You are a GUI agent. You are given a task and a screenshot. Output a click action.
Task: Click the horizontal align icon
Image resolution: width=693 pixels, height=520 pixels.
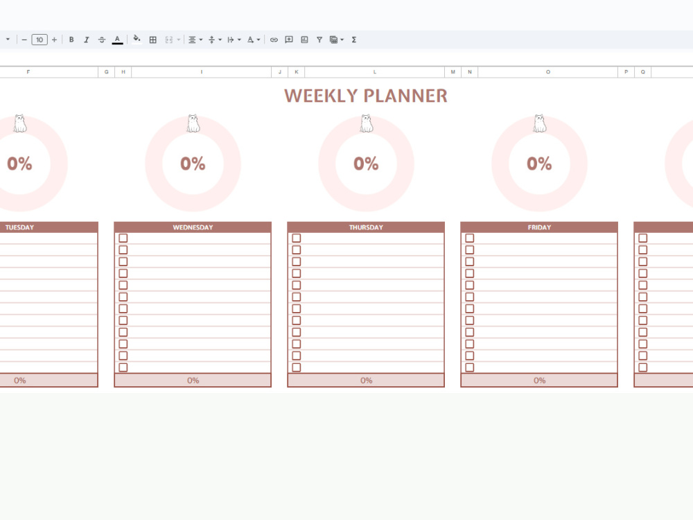coord(192,40)
